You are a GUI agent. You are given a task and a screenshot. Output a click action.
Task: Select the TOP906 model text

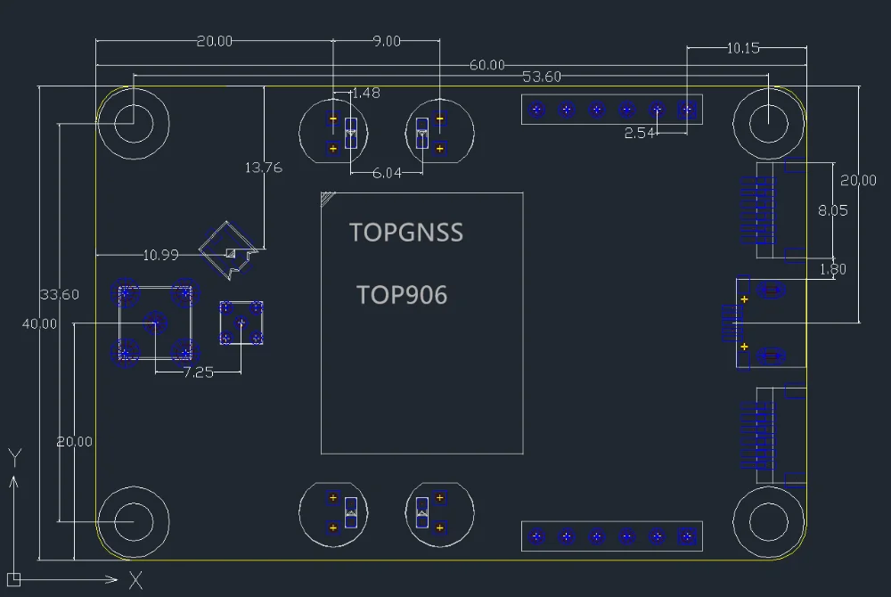[401, 295]
